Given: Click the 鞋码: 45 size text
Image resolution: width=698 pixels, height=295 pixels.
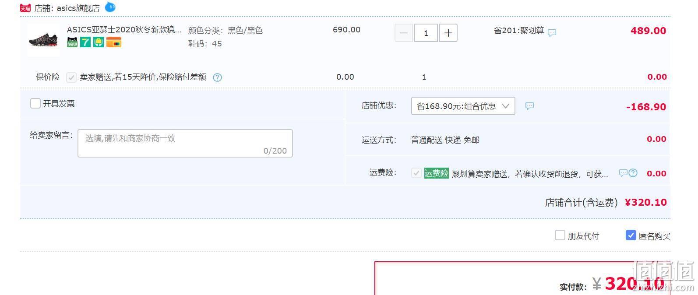Looking at the screenshot, I should 205,44.
